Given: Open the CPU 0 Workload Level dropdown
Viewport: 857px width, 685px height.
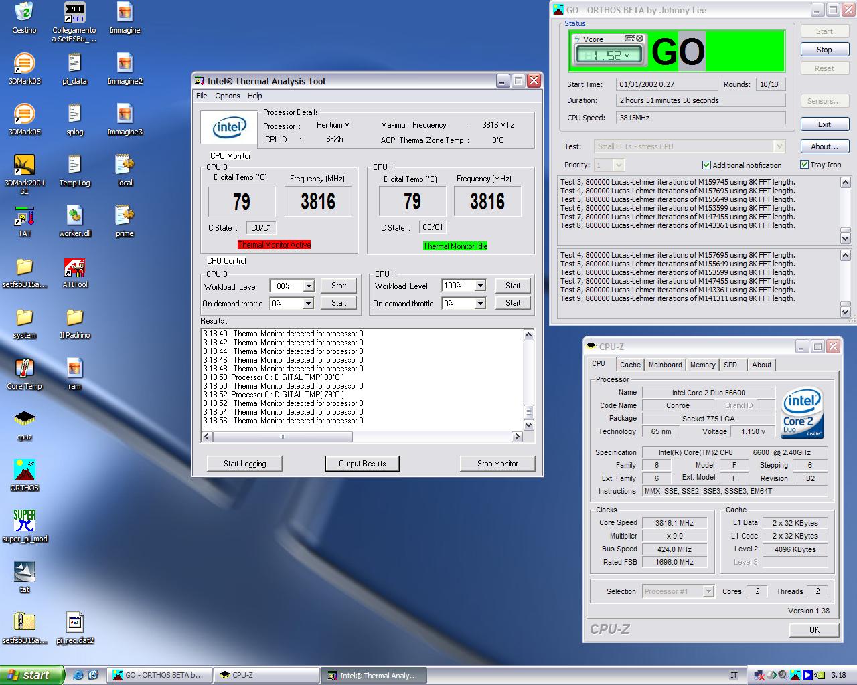Looking at the screenshot, I should tap(309, 286).
